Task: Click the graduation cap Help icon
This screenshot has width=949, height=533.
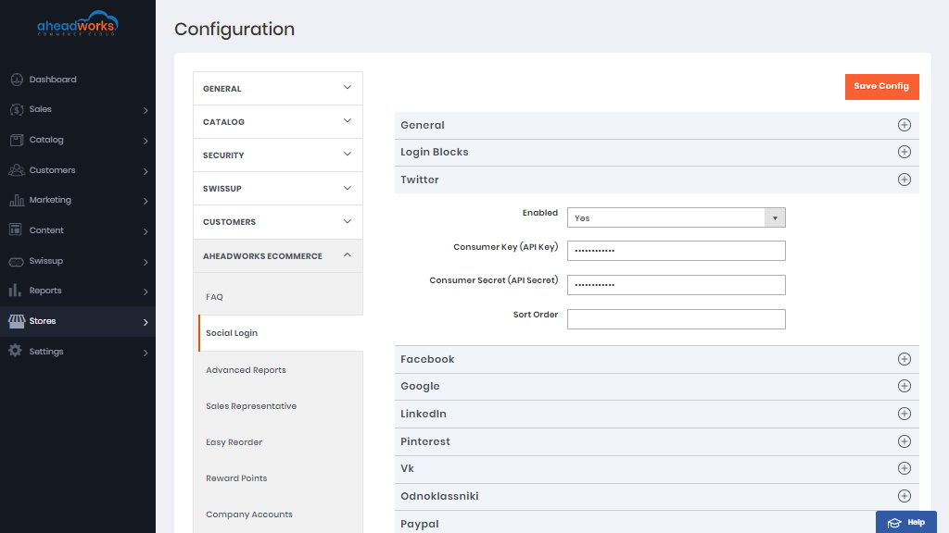Action: point(894,523)
